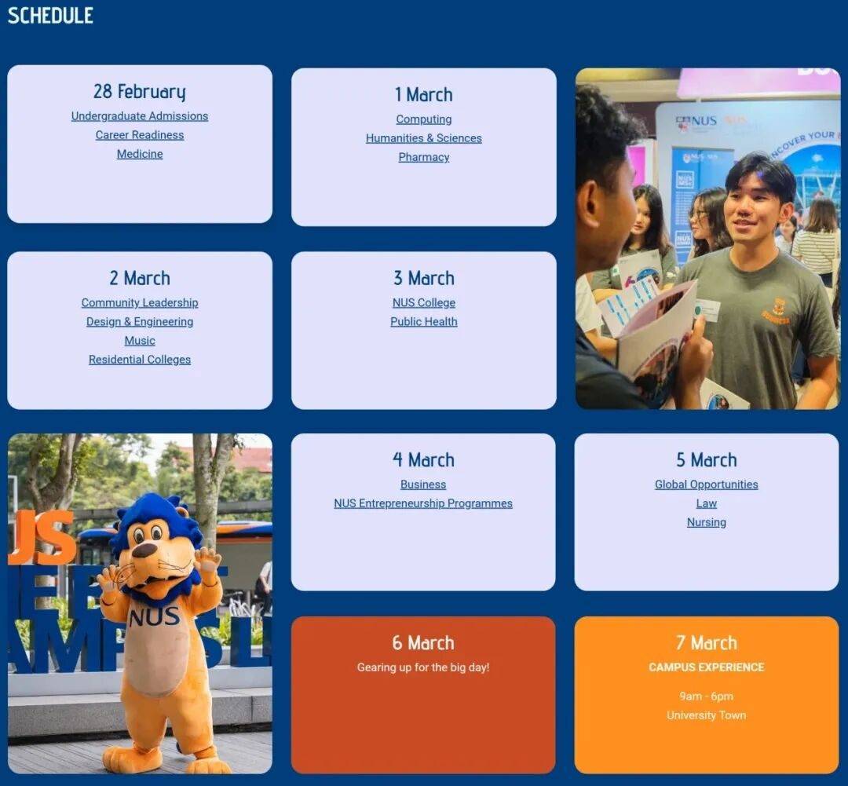Open the Public Health link

424,322
